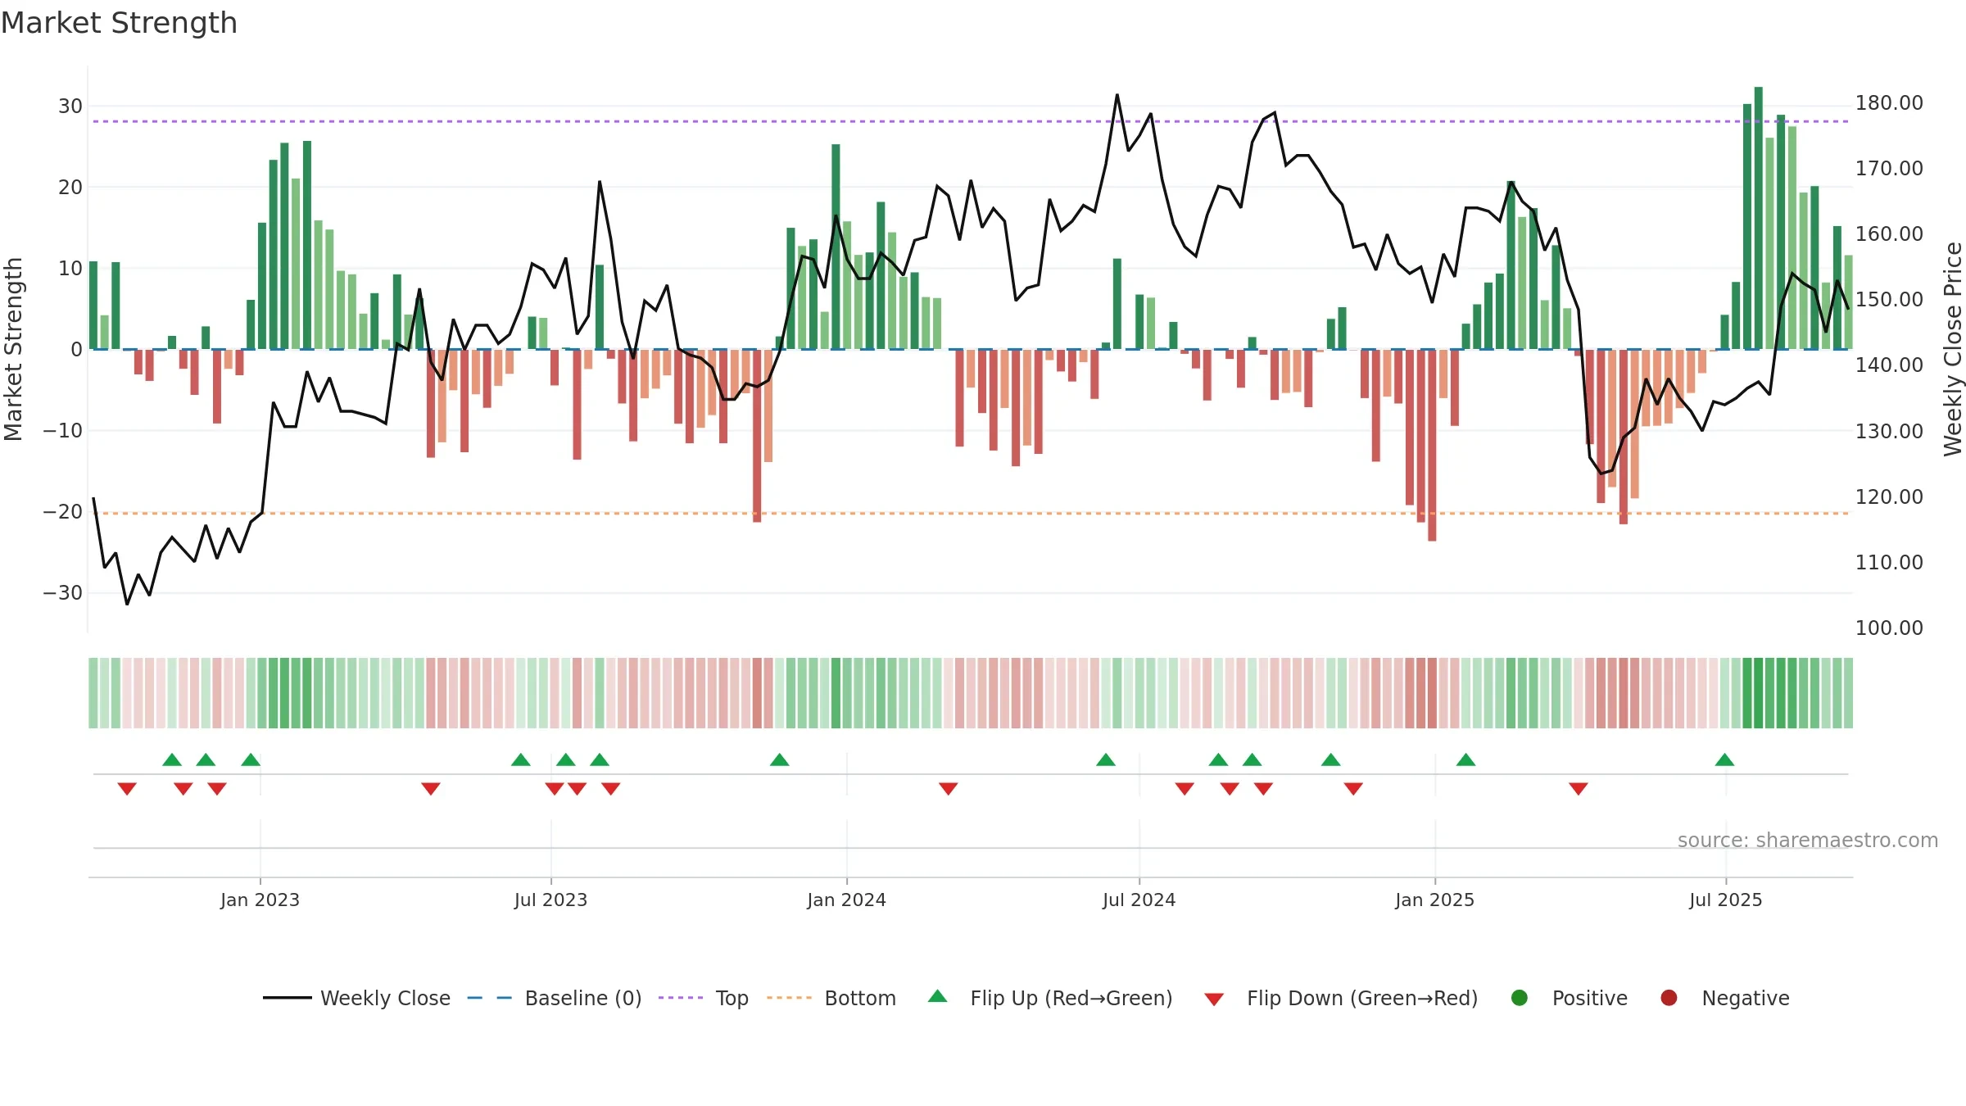The image size is (1966, 1106).
Task: Click the vertical Market Strength axis title
Action: coord(14,349)
